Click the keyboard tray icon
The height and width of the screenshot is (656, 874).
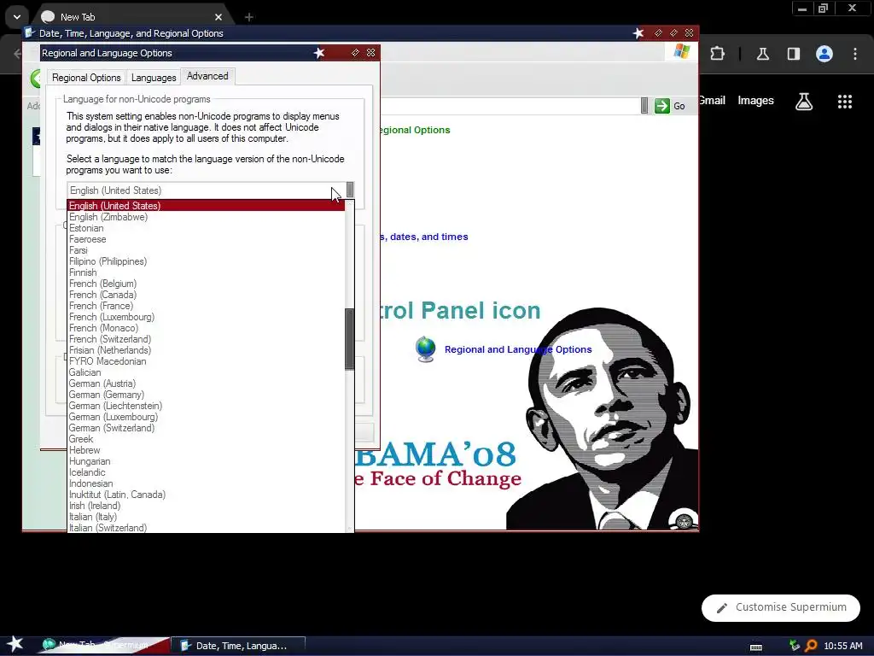tap(756, 647)
